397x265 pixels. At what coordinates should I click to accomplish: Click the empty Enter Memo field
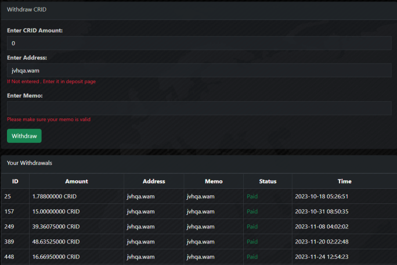[199, 108]
